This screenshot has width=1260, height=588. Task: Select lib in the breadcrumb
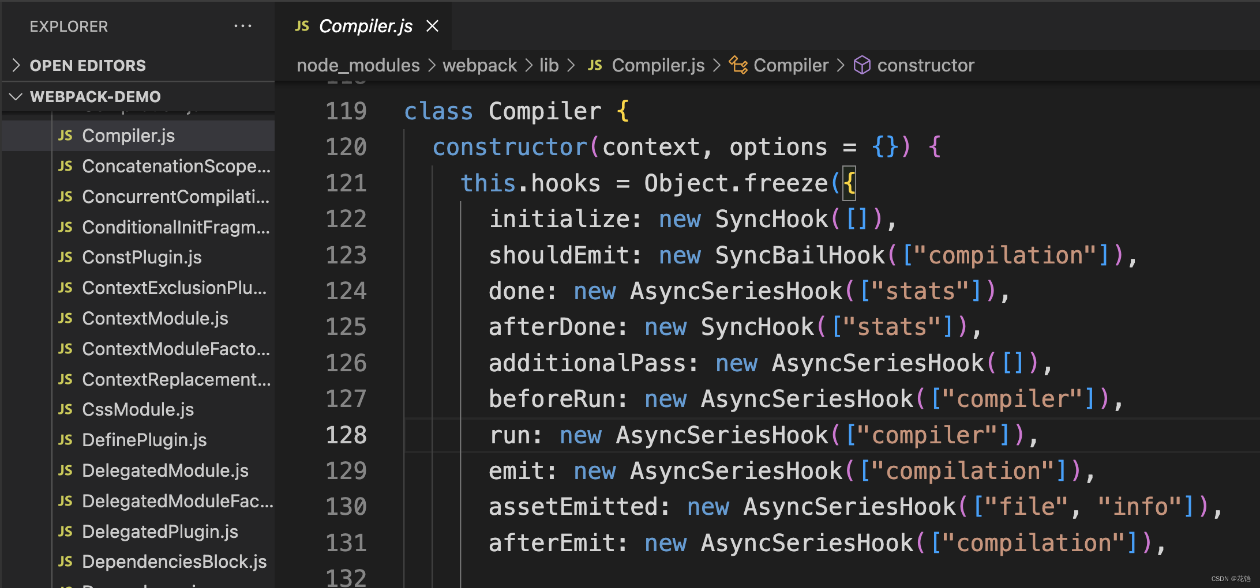(x=549, y=66)
